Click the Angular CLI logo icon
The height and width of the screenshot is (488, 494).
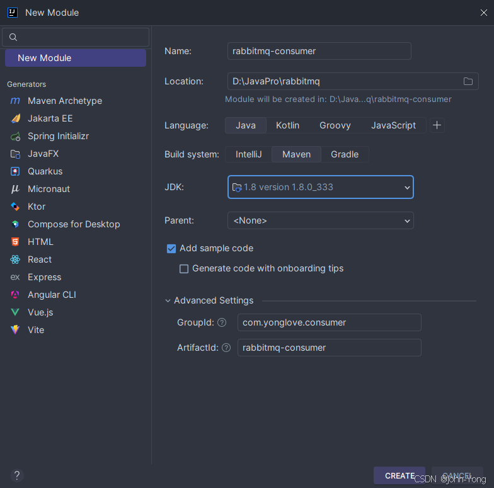[x=15, y=295]
